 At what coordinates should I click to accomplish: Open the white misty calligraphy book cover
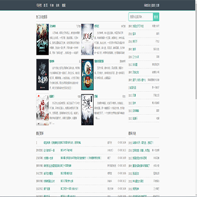pyautogui.click(x=88, y=39)
